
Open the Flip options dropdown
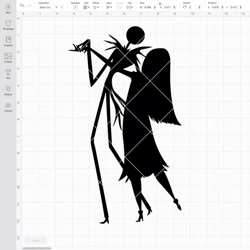129,7
